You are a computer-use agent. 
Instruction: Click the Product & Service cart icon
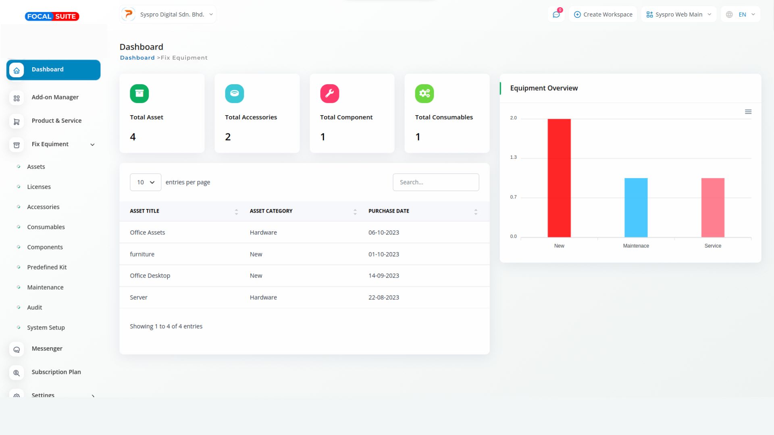pyautogui.click(x=17, y=121)
